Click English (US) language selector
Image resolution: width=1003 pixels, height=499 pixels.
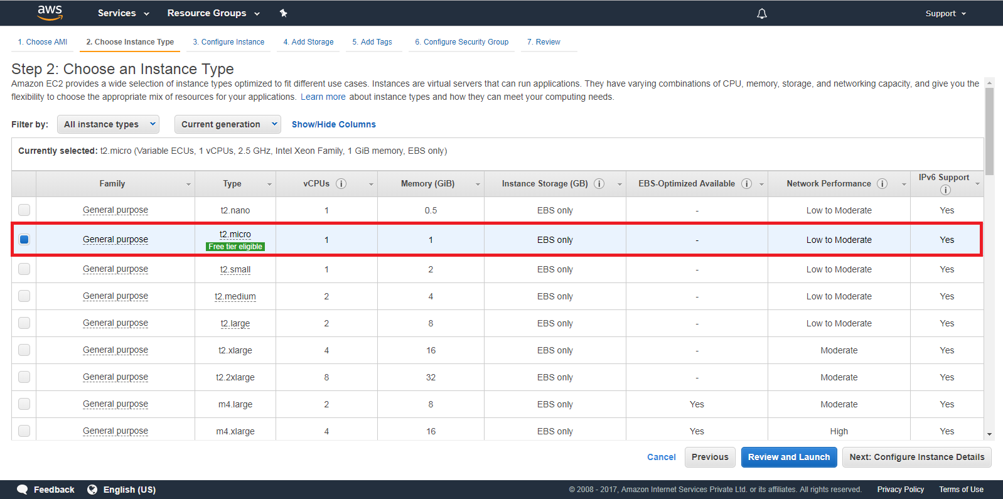tap(129, 490)
